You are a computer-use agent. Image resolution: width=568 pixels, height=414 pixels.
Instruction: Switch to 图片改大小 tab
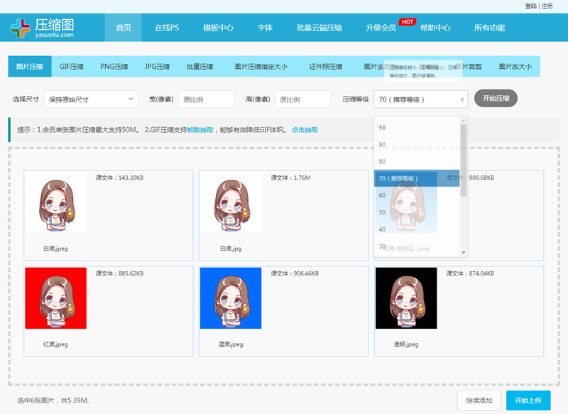coord(515,67)
